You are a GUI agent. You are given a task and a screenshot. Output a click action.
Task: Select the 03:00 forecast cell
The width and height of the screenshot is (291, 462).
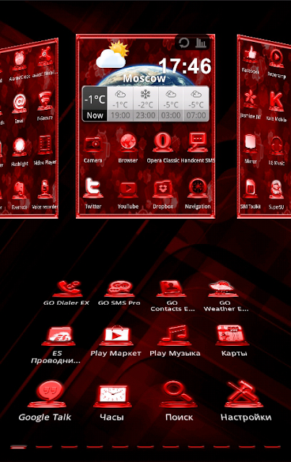click(171, 104)
